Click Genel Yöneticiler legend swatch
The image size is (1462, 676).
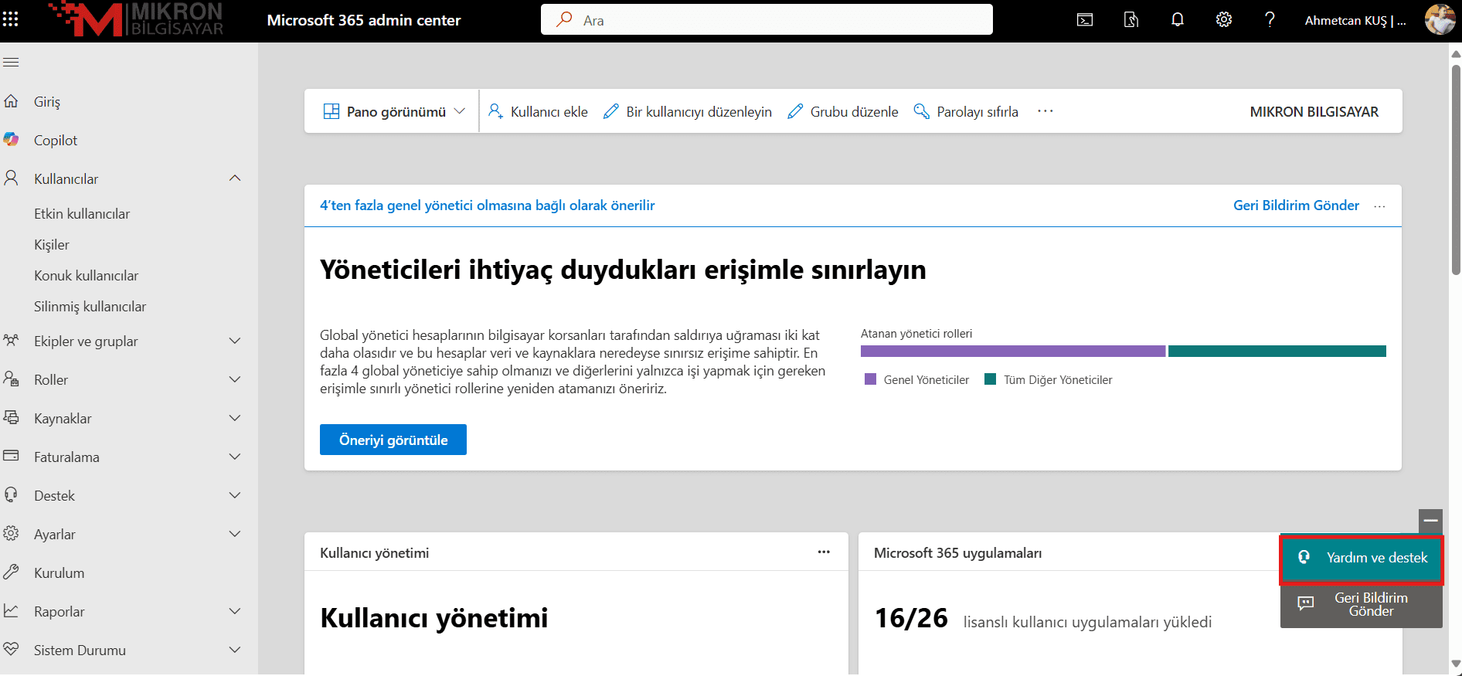[870, 379]
